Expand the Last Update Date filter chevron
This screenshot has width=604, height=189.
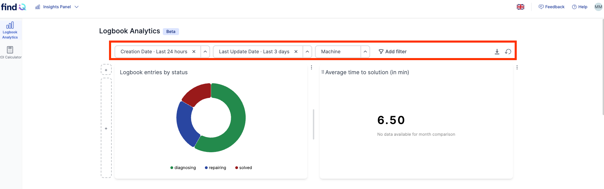(x=307, y=52)
